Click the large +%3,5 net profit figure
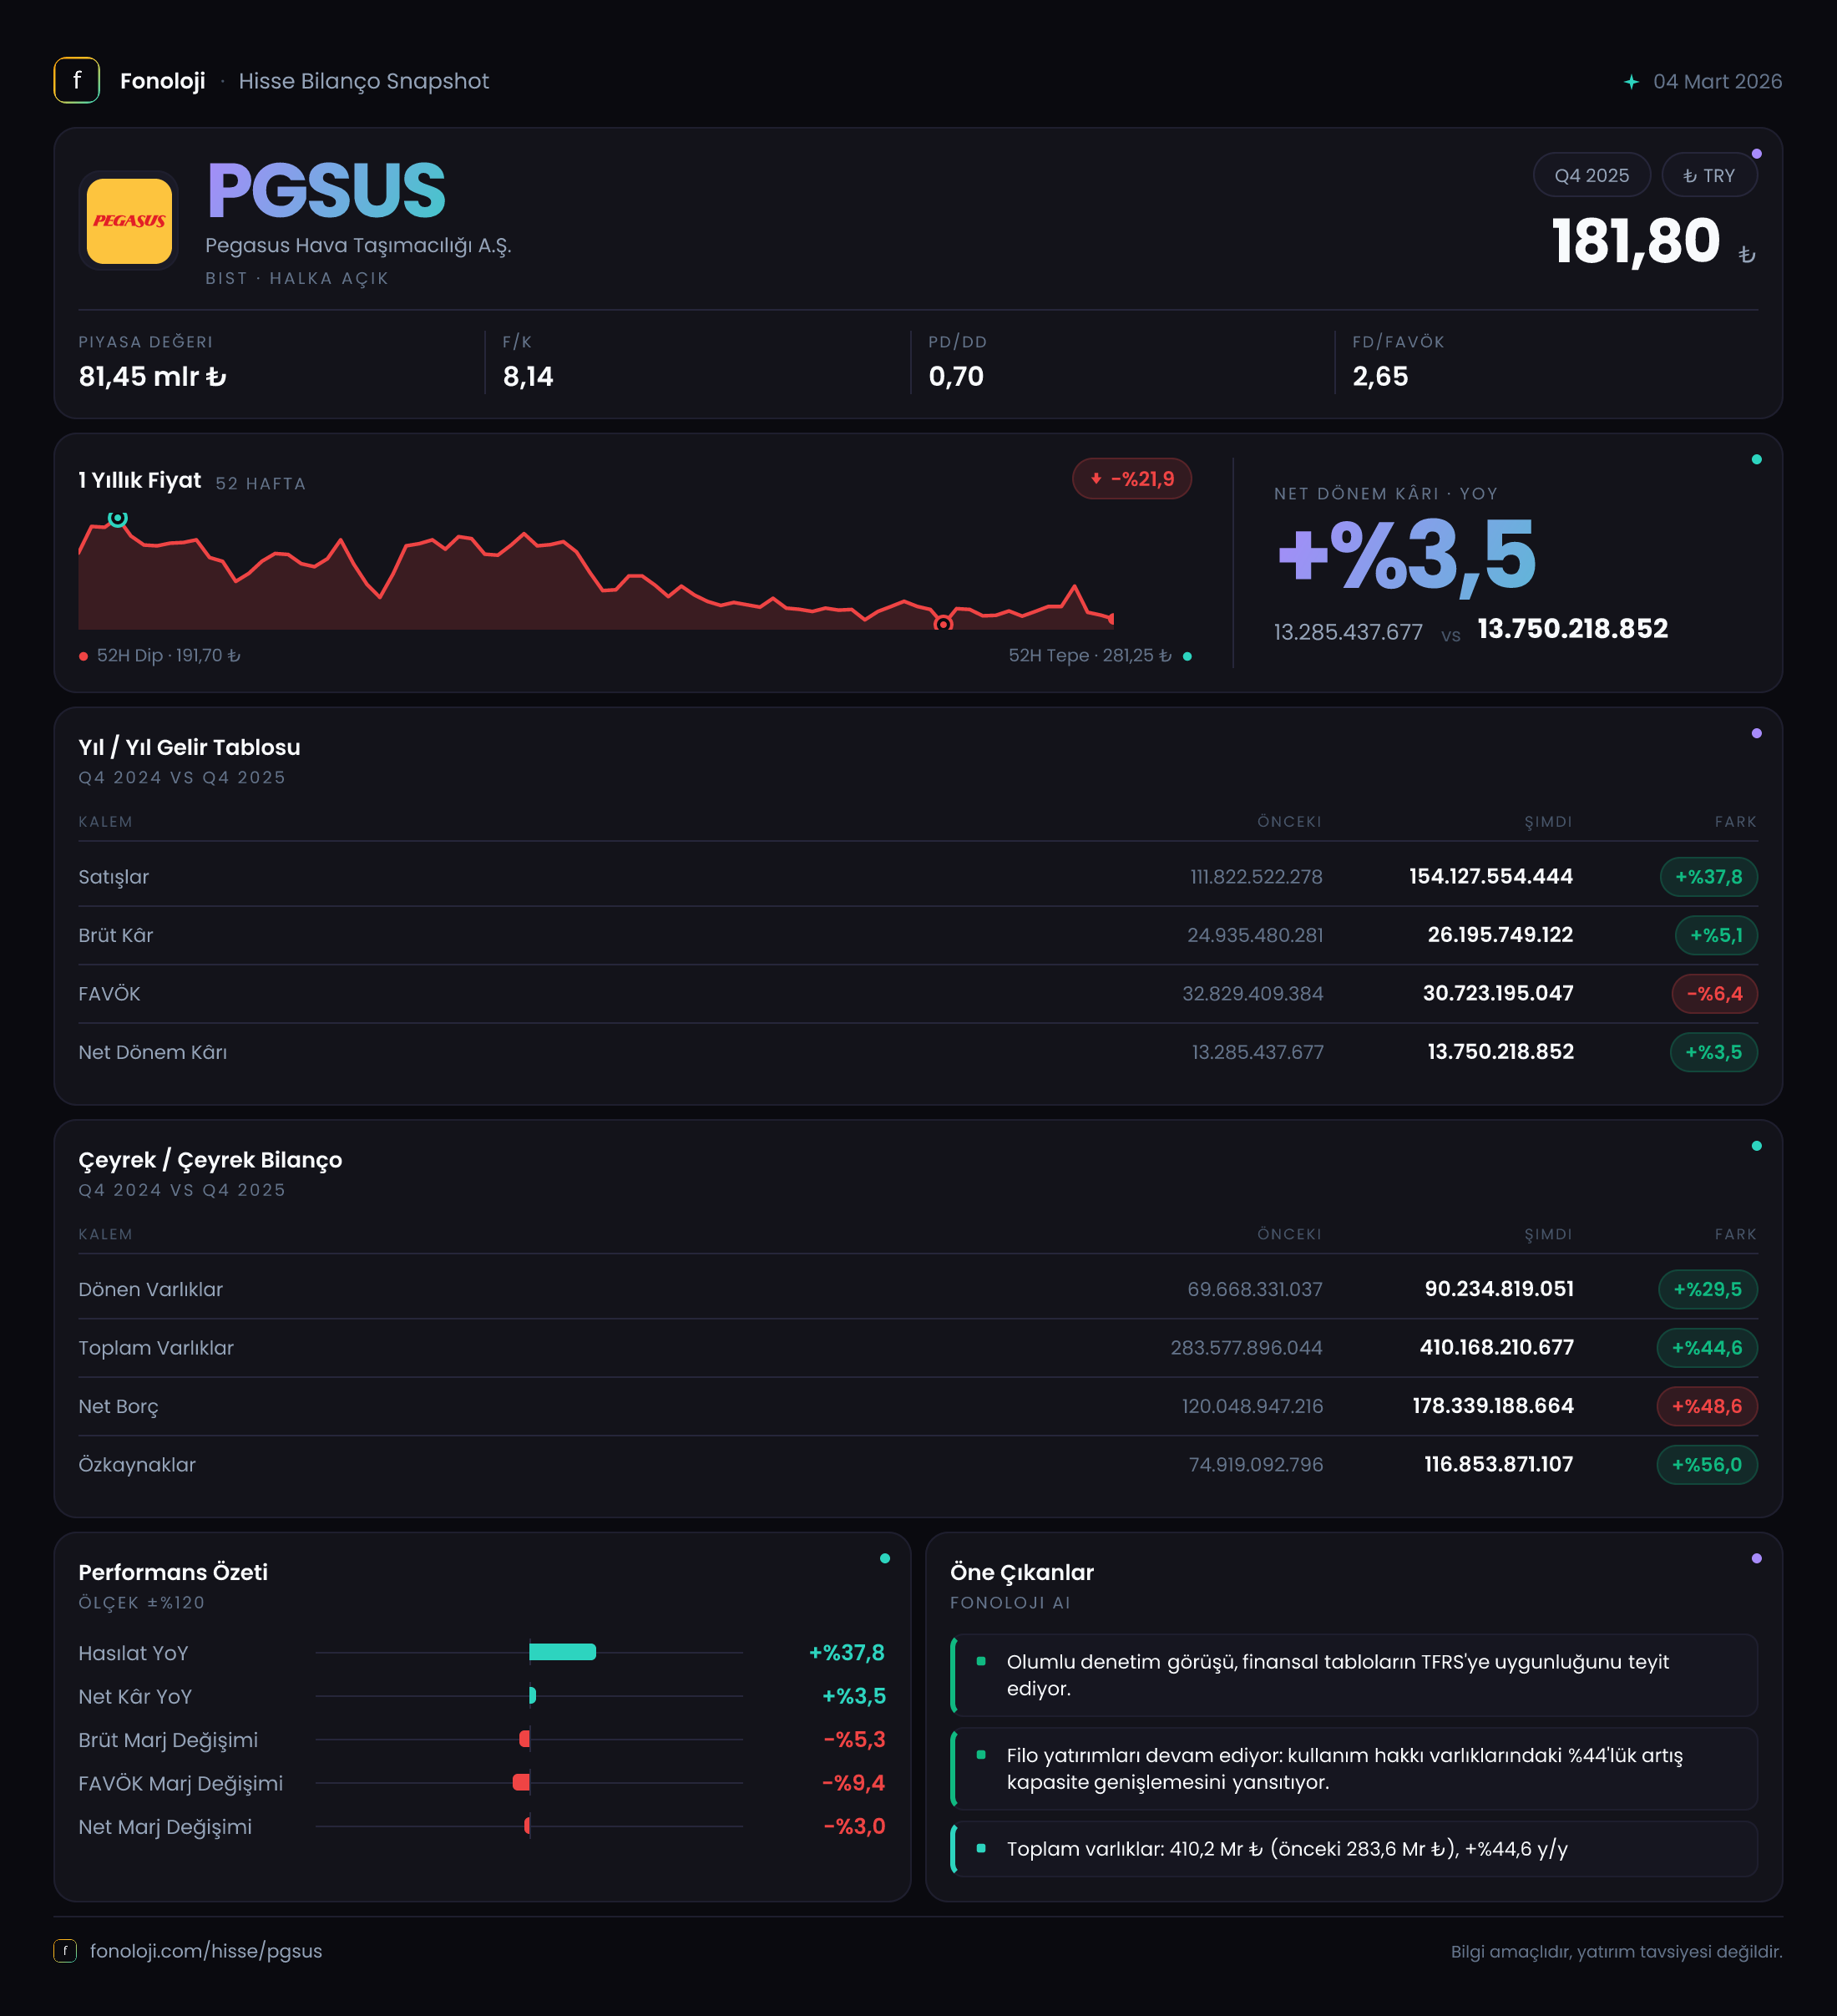 tap(1406, 555)
